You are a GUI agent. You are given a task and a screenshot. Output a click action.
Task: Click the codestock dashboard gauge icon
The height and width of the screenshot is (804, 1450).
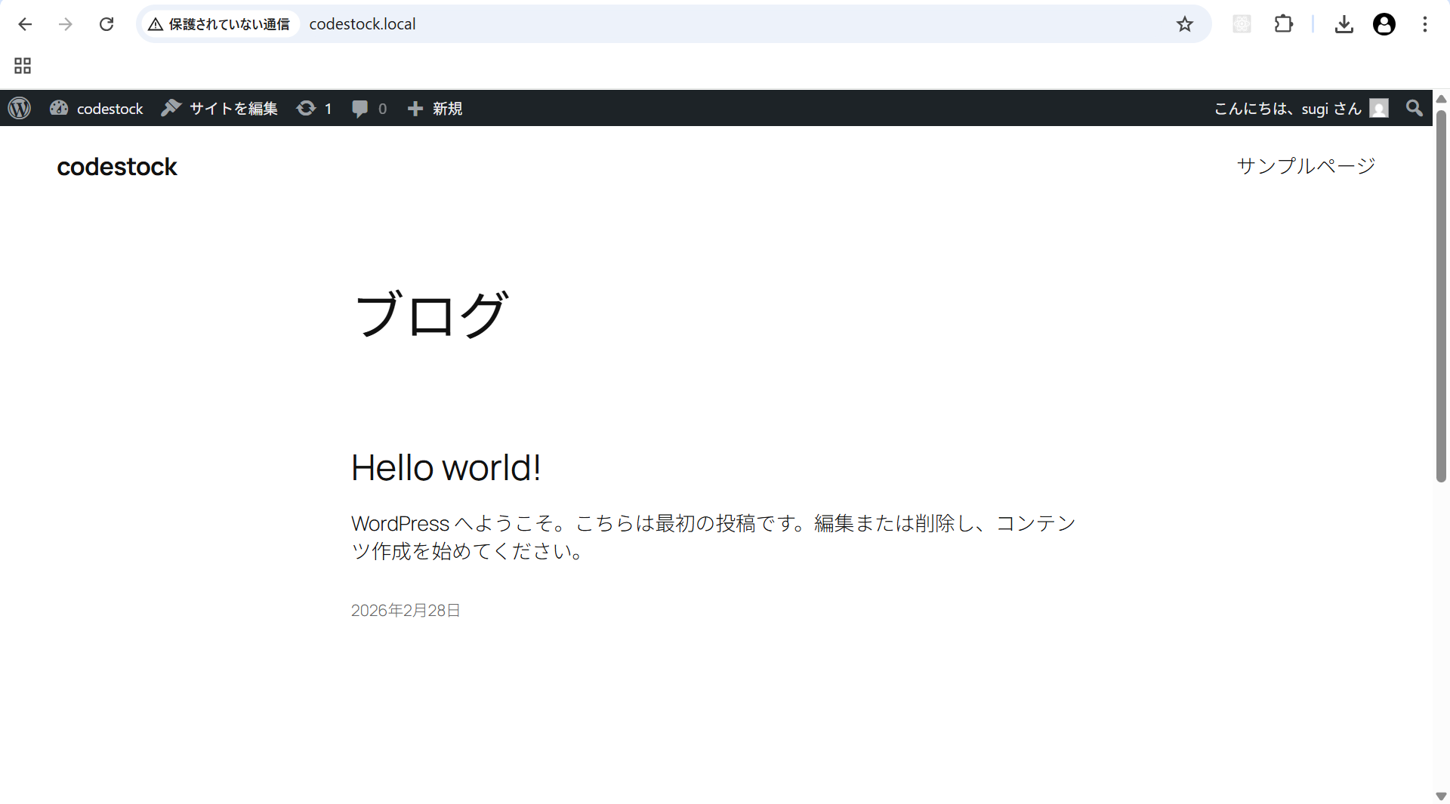[x=59, y=108]
